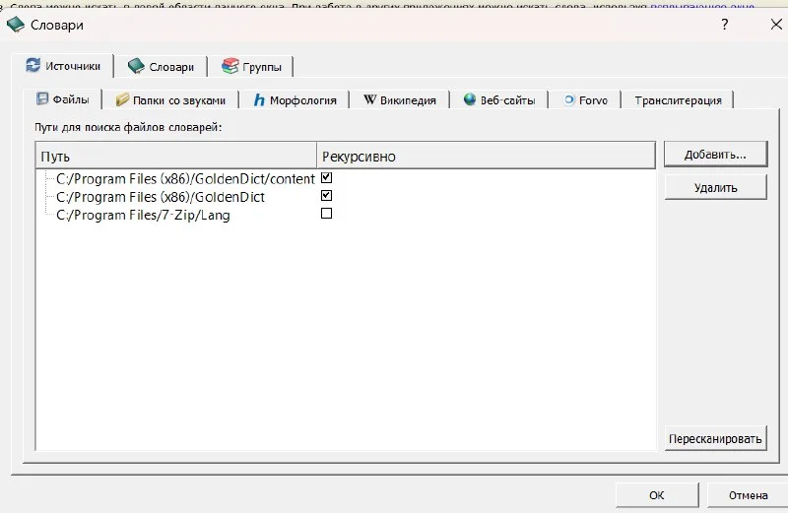Viewport: 788px width, 513px height.
Task: Click the Путь column header
Action: click(175, 157)
